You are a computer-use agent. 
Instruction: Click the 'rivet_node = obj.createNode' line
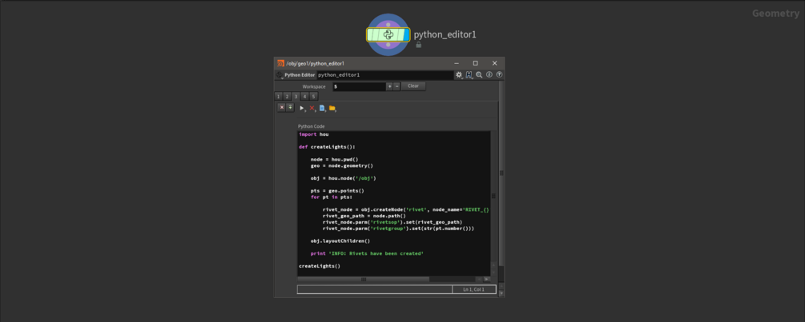point(406,210)
